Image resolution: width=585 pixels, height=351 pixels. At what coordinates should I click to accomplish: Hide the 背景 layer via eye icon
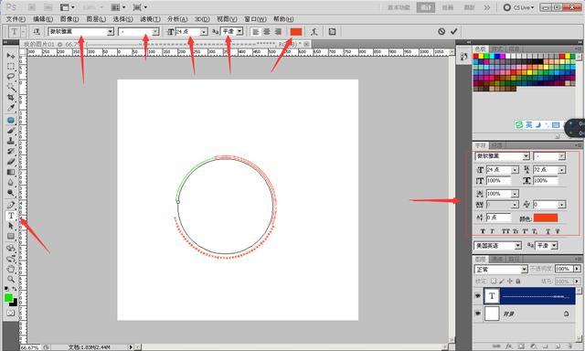click(x=477, y=314)
